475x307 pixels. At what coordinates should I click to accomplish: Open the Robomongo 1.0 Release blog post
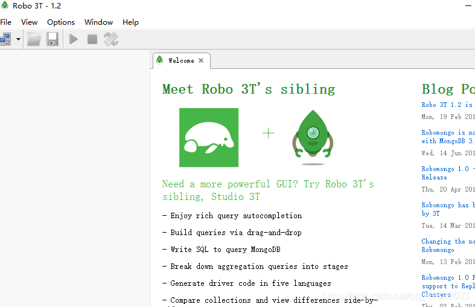tap(448, 173)
